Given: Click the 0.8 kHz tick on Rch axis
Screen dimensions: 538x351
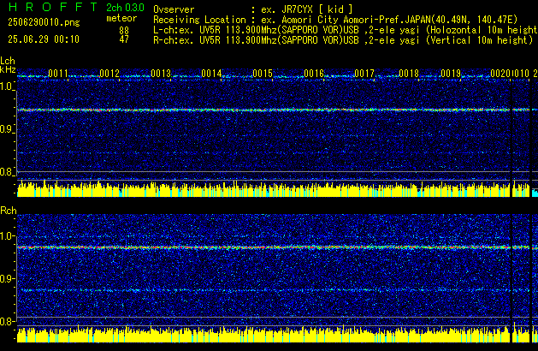Looking at the screenshot, I should (8, 321).
